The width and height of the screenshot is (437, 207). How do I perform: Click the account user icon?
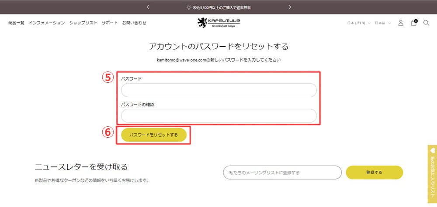coord(401,23)
